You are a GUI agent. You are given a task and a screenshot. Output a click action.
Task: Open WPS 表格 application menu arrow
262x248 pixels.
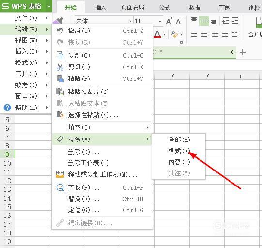click(49, 6)
